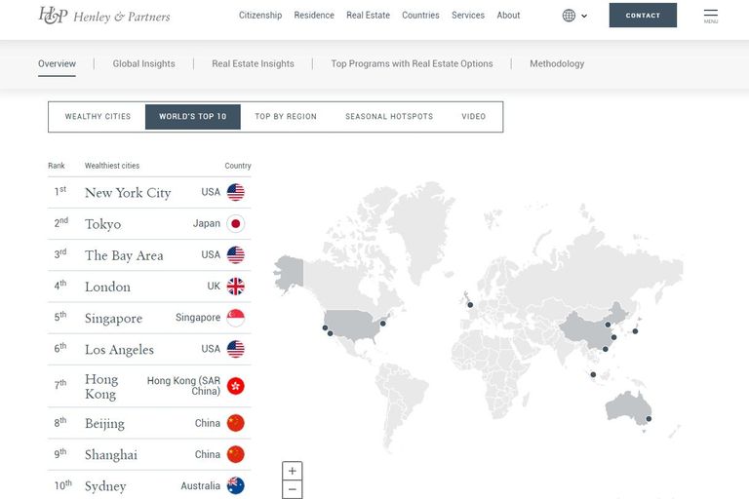Screen dimensions: 749x499
Task: Select the Top by Region tab
Action: (286, 117)
